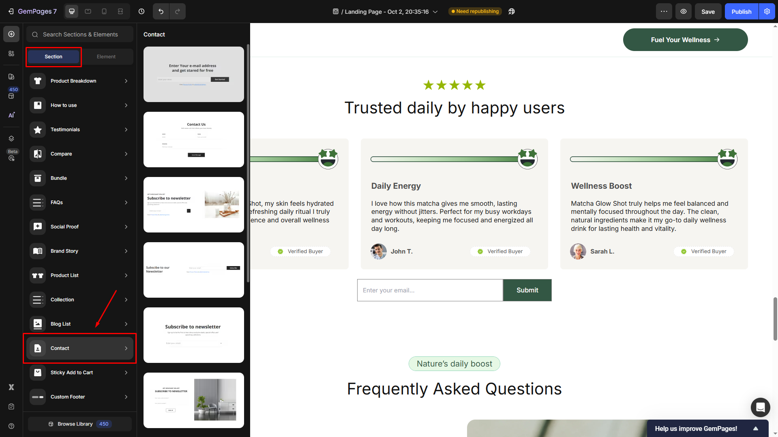Open the X icon in left sidebar
Viewport: 778px width, 437px height.
click(11, 387)
